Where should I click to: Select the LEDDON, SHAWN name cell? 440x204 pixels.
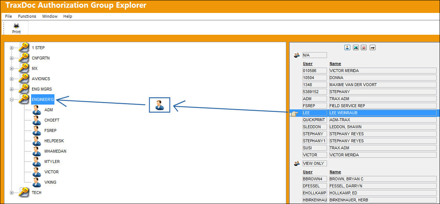[x=383, y=127]
